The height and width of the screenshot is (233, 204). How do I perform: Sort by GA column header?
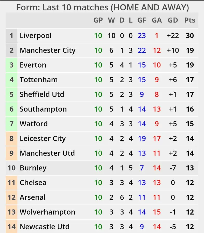click(157, 20)
